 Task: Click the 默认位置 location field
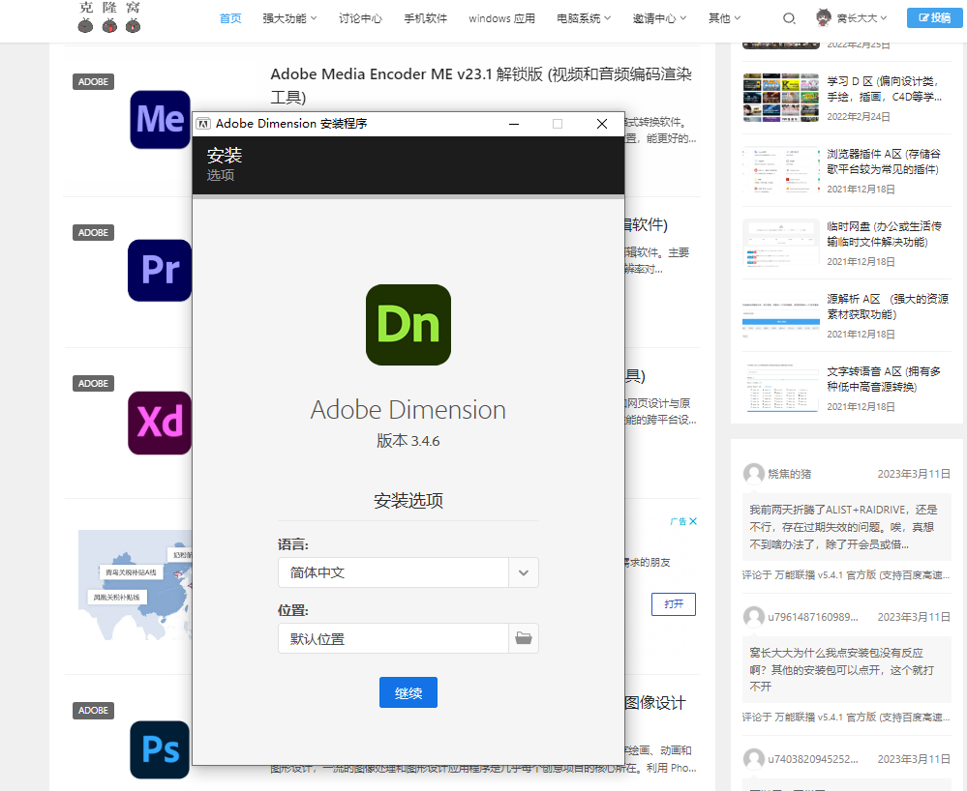(393, 638)
